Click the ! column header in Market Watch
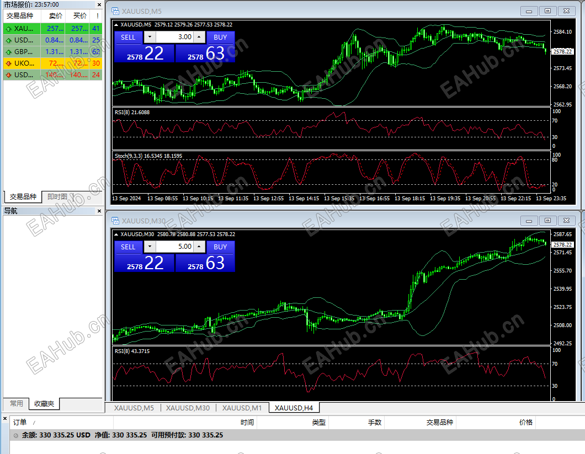 tap(96, 15)
